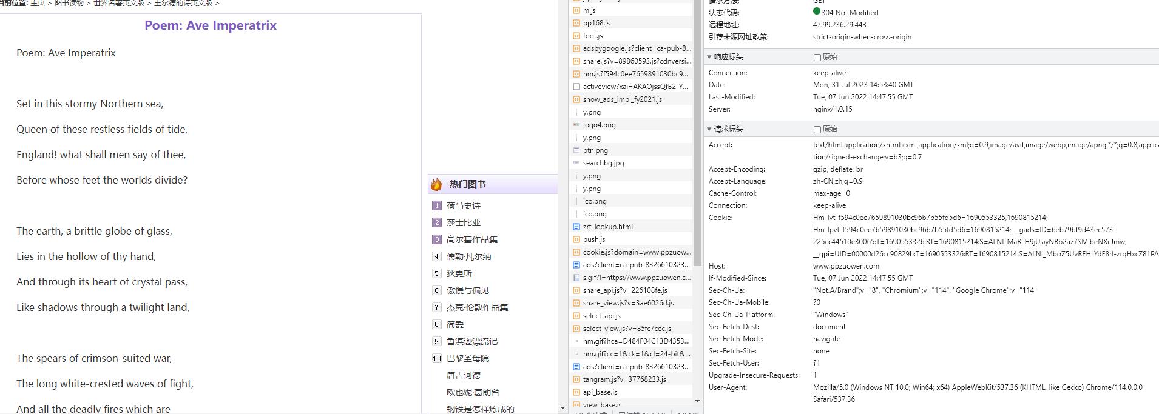Open 图书读物 in the breadcrumb
Viewport: 1159px width, 414px height.
69,3
